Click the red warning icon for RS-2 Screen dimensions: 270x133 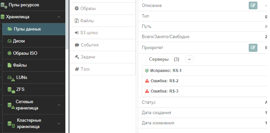coord(147,81)
